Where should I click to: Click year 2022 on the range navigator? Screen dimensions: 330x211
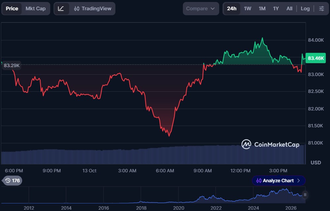(x=216, y=208)
